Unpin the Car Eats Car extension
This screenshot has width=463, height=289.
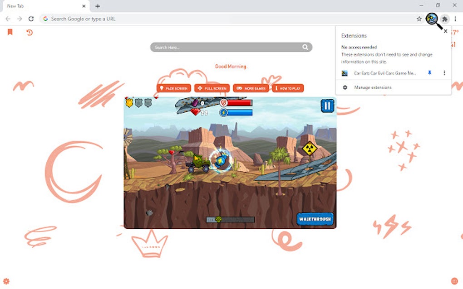pyautogui.click(x=429, y=73)
